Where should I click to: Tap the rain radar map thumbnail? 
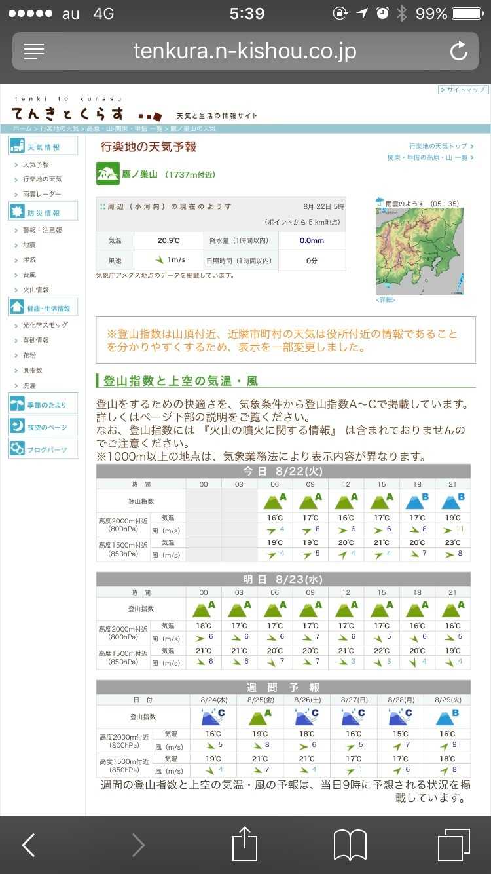pos(419,251)
